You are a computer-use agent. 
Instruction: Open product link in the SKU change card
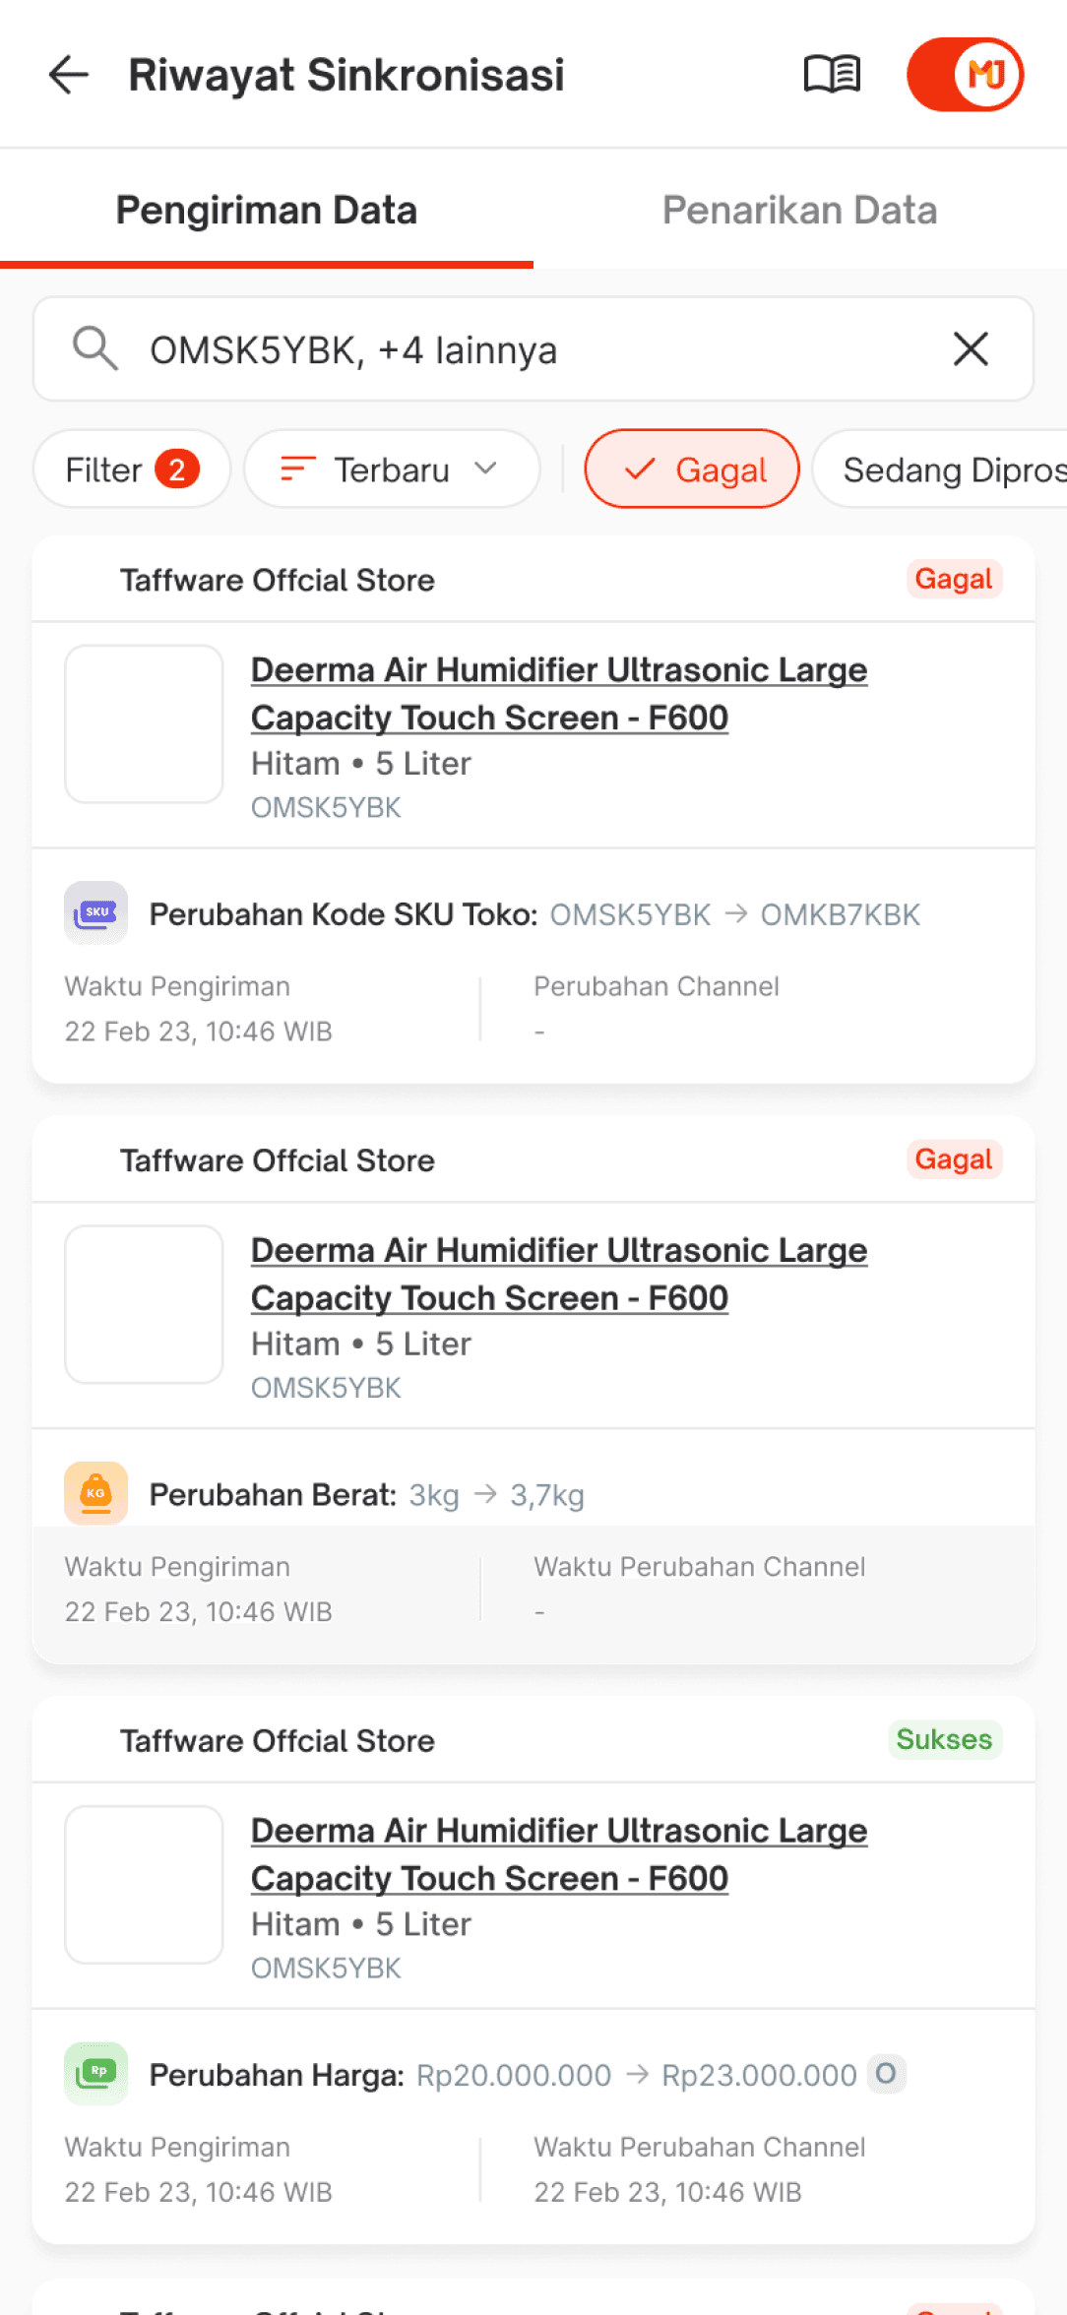pyautogui.click(x=559, y=694)
